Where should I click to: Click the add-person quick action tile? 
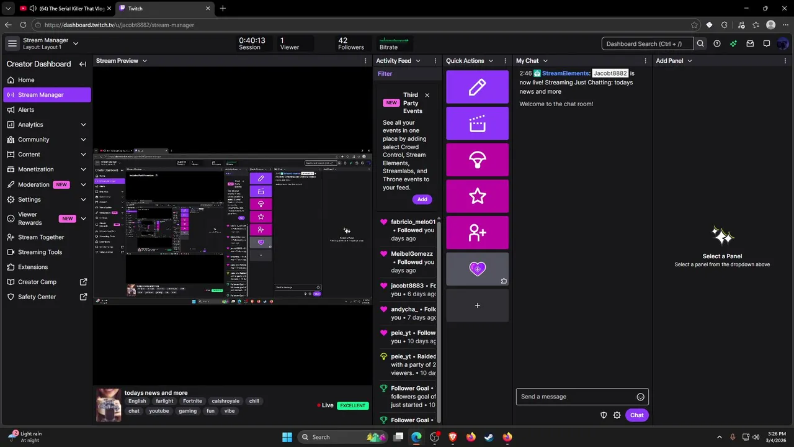(x=477, y=233)
